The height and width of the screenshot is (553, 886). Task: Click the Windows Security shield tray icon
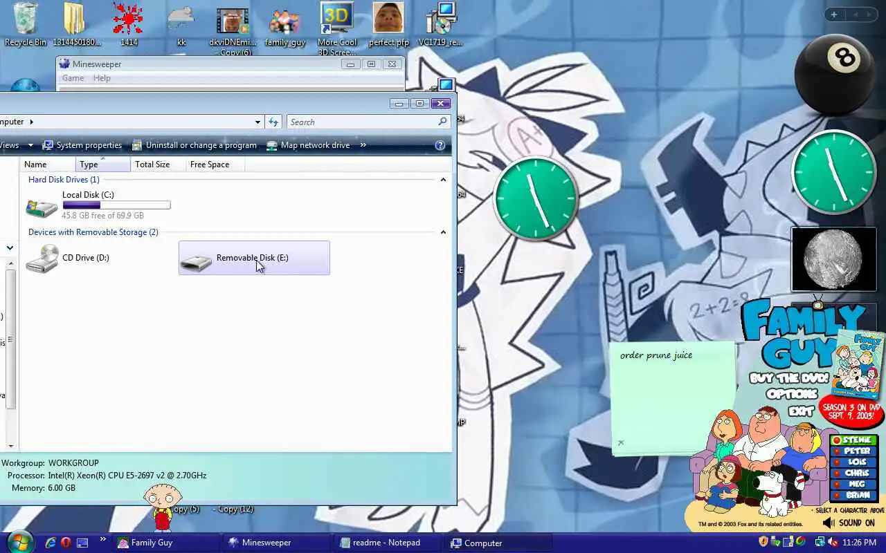763,542
